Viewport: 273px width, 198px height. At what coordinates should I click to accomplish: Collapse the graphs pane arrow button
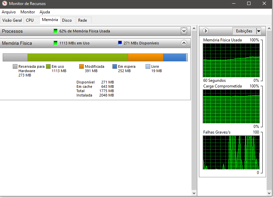[x=206, y=31]
